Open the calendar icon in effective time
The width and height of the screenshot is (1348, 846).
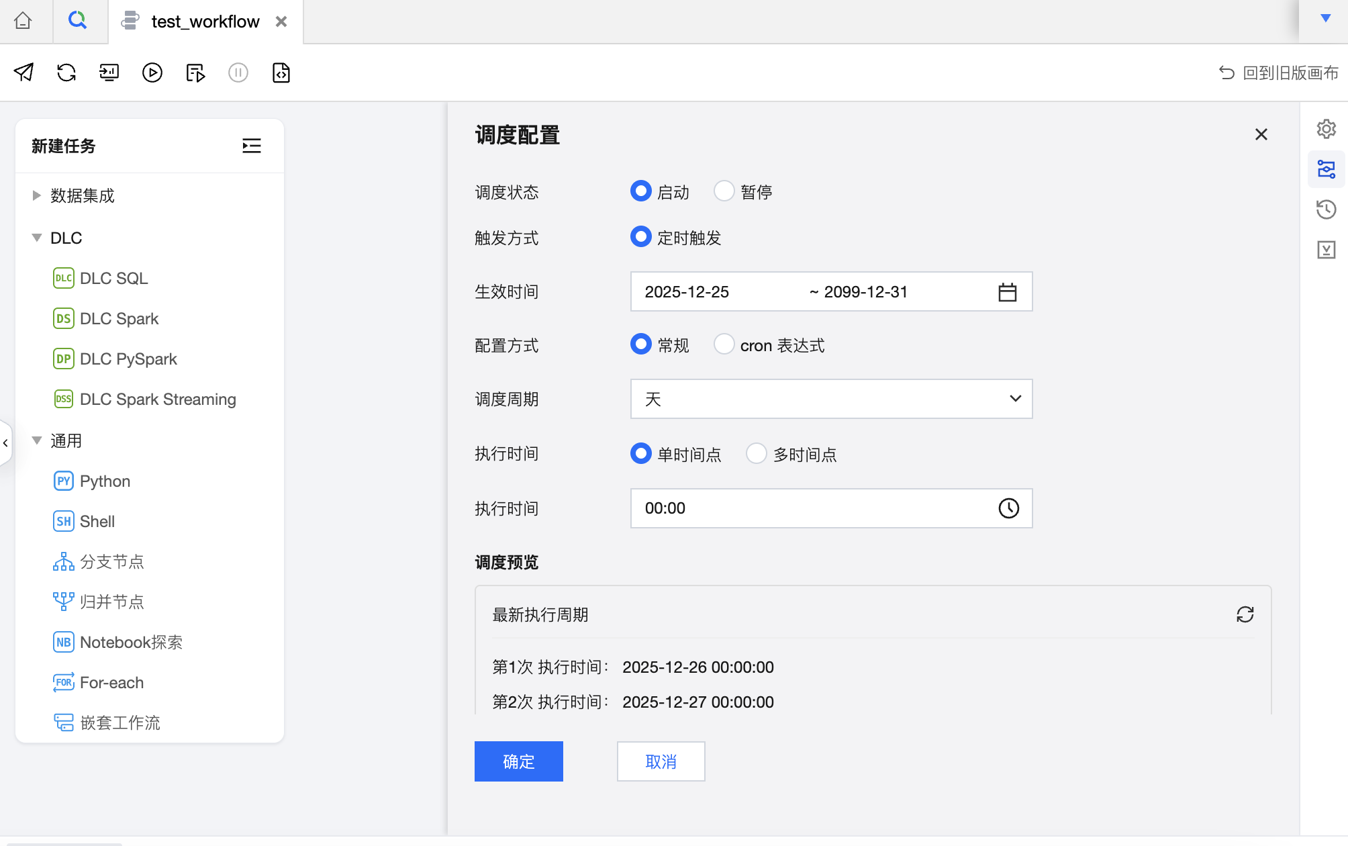pyautogui.click(x=1007, y=292)
